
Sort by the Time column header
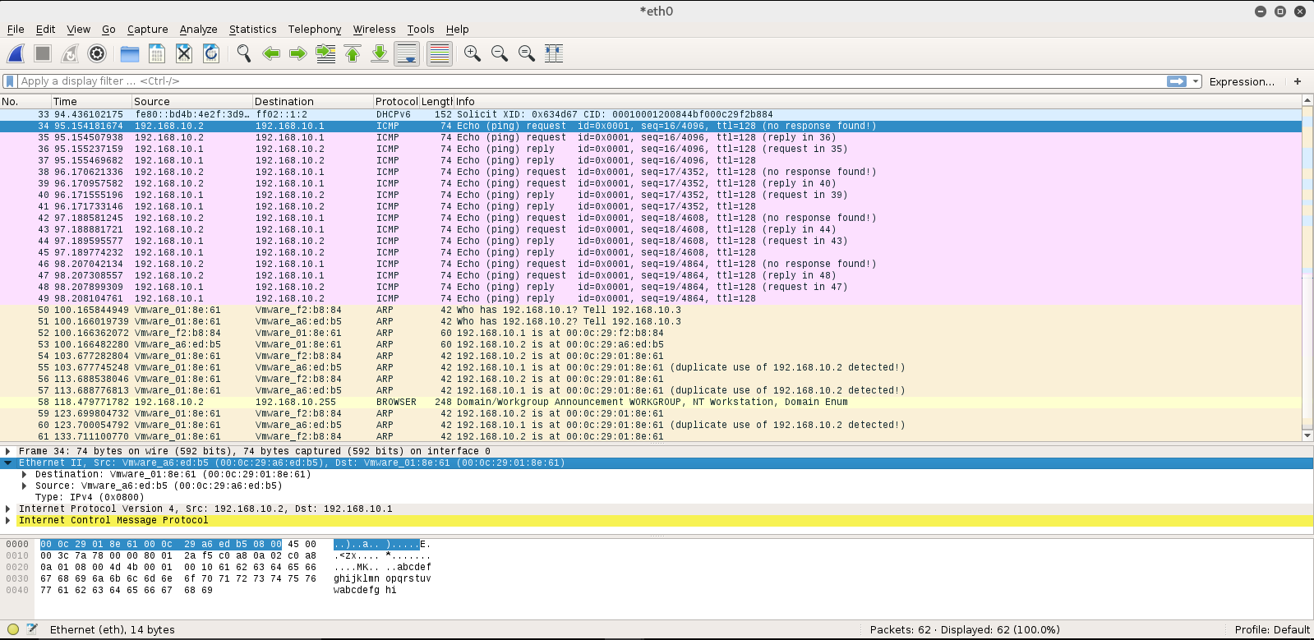point(90,101)
